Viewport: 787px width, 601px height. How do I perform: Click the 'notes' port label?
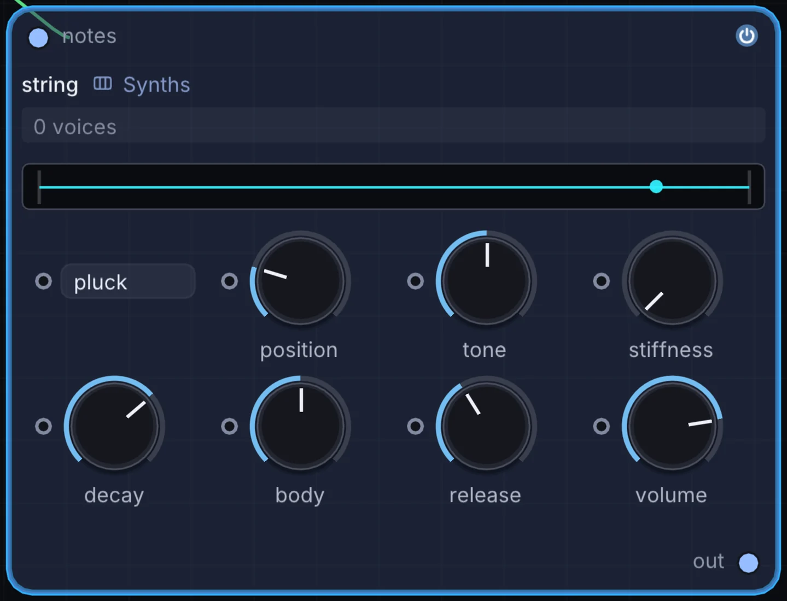click(89, 36)
